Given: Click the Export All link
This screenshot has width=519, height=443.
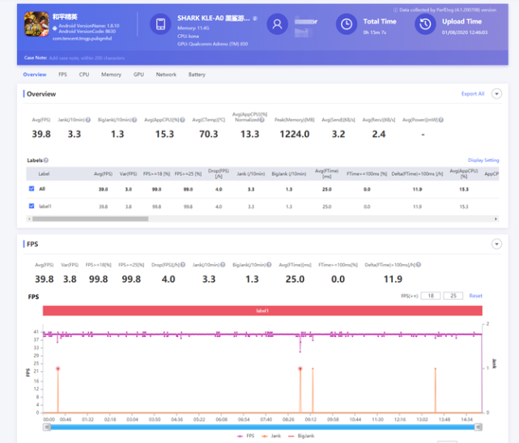Looking at the screenshot, I should pos(473,94).
